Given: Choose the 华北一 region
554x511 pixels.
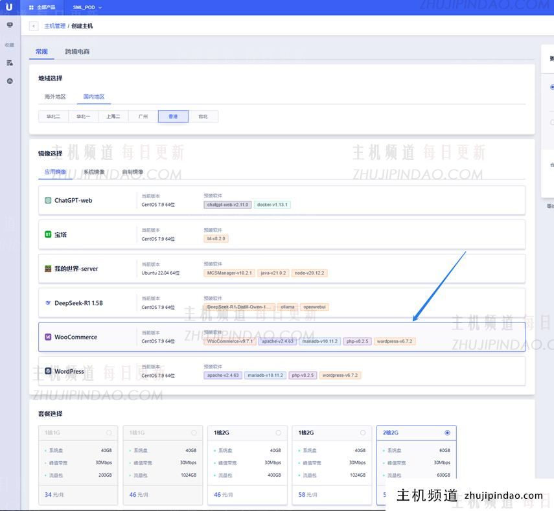Looking at the screenshot, I should pyautogui.click(x=84, y=117).
